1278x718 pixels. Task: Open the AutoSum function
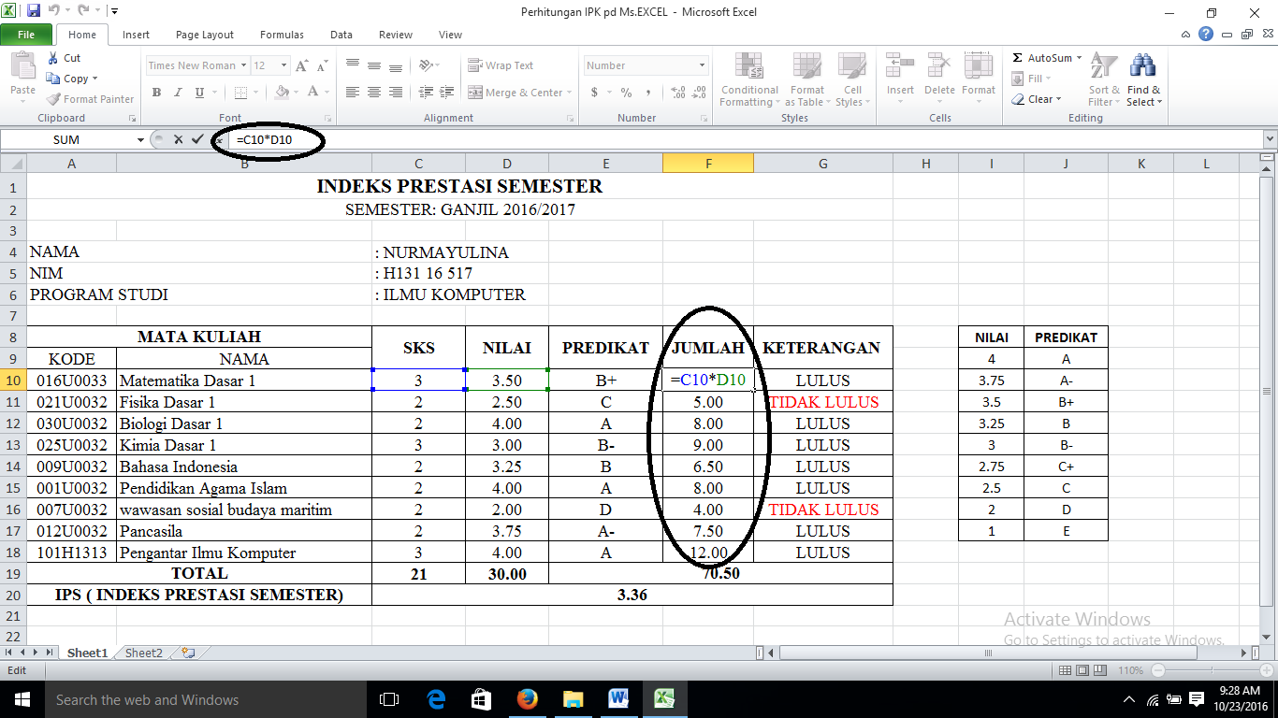click(1041, 57)
